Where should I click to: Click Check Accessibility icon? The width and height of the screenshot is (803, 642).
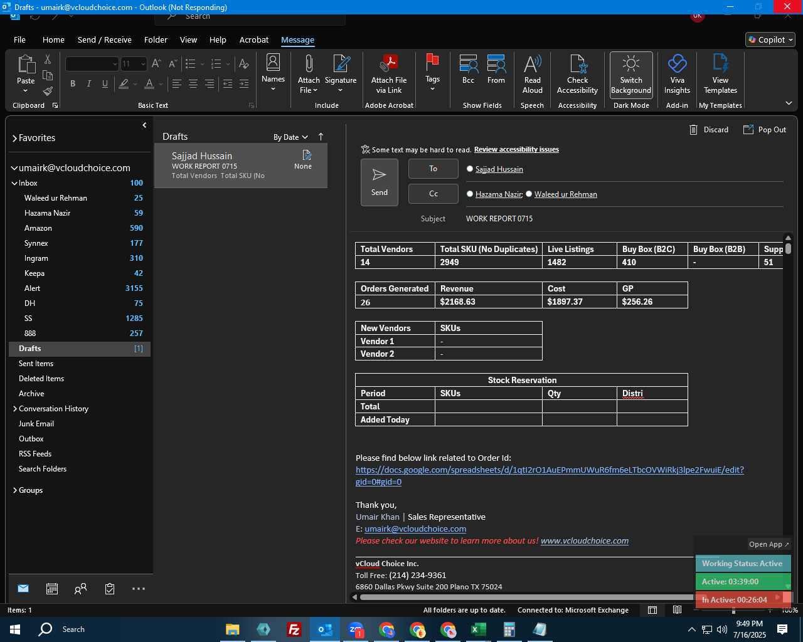[577, 73]
